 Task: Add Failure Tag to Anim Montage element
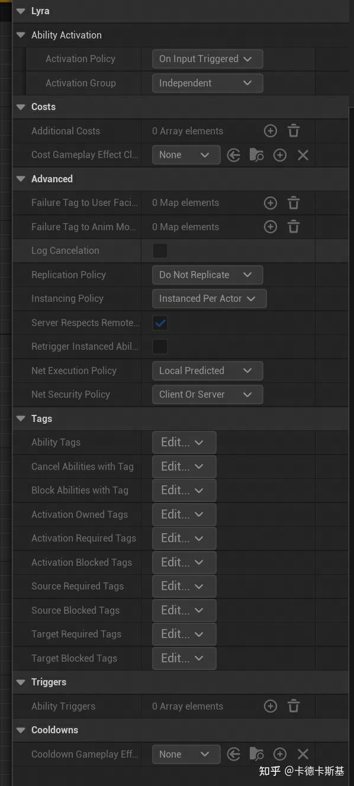[x=270, y=227]
